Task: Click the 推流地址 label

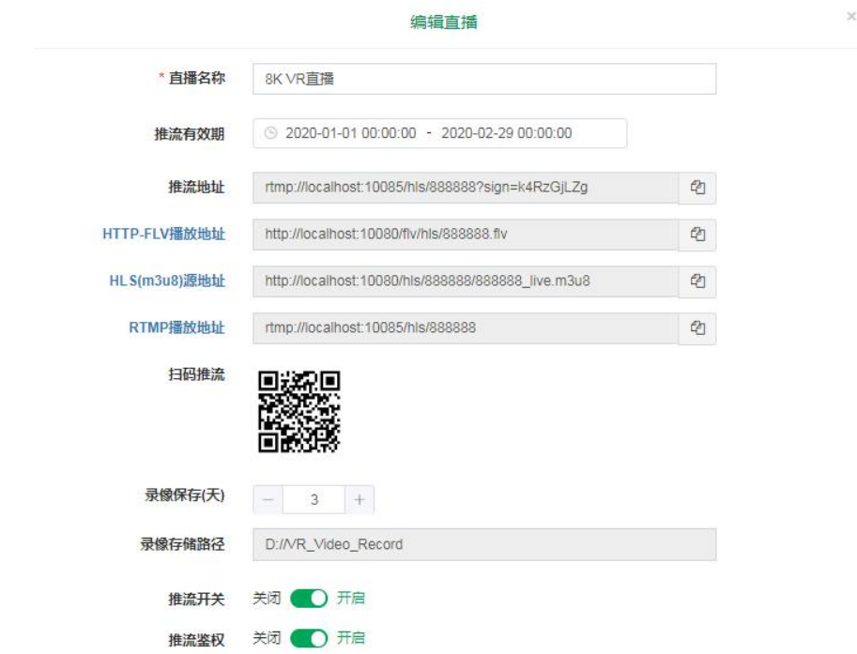Action: [x=197, y=188]
